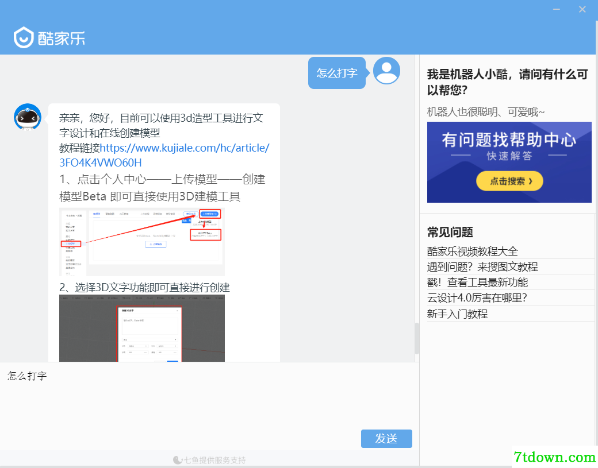Viewport: 598px width, 468px height.
Task: Open 戳！查看工具最新功能 link
Action: pos(477,283)
